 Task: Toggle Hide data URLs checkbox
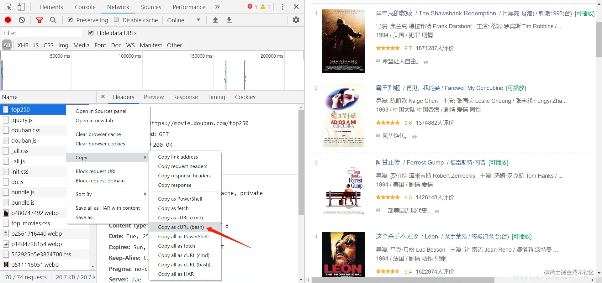point(91,33)
